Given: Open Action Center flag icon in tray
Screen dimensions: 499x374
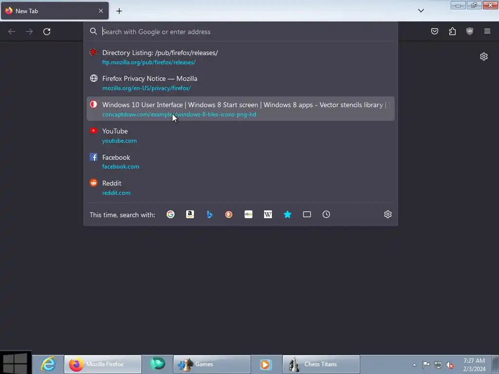Looking at the screenshot, I should pyautogui.click(x=426, y=365).
